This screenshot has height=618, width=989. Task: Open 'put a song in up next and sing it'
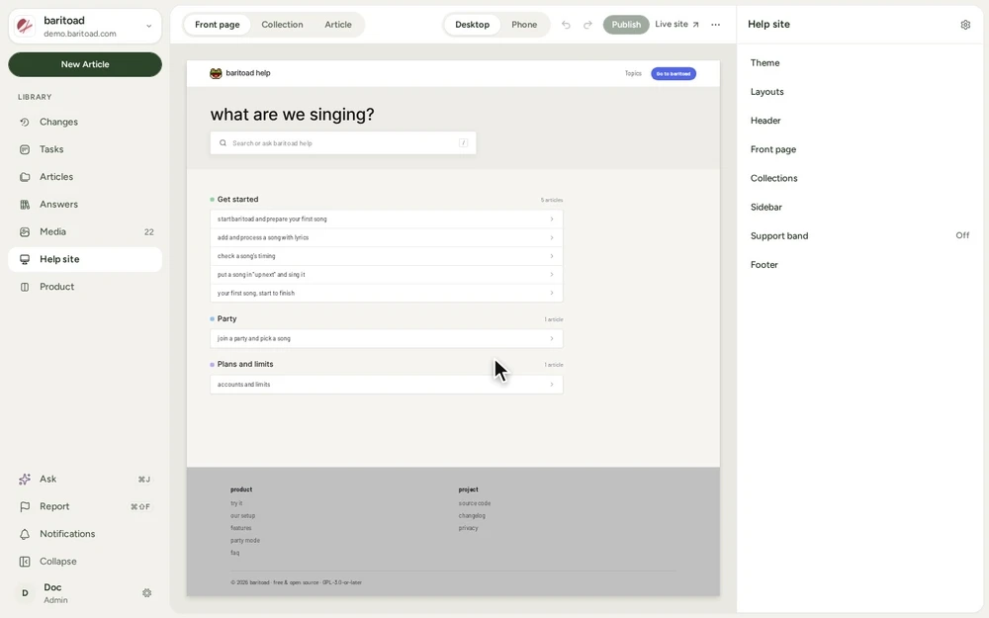386,275
